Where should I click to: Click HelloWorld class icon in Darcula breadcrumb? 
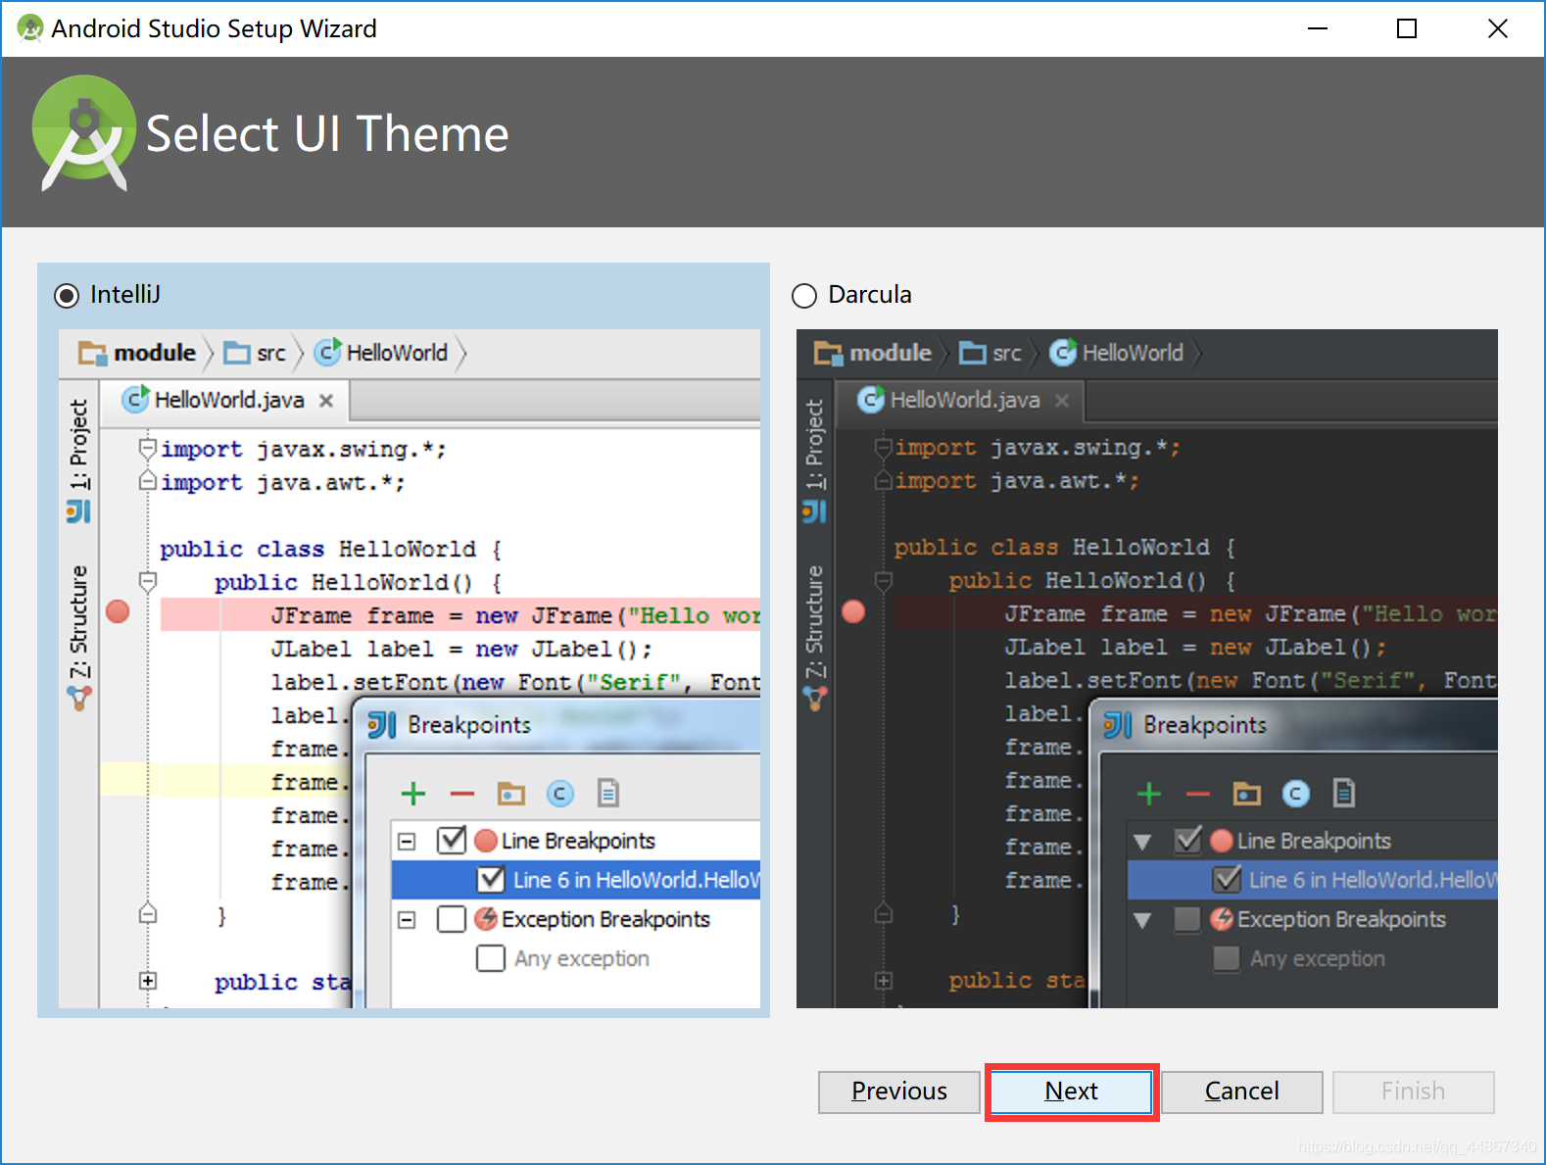[x=1064, y=352]
